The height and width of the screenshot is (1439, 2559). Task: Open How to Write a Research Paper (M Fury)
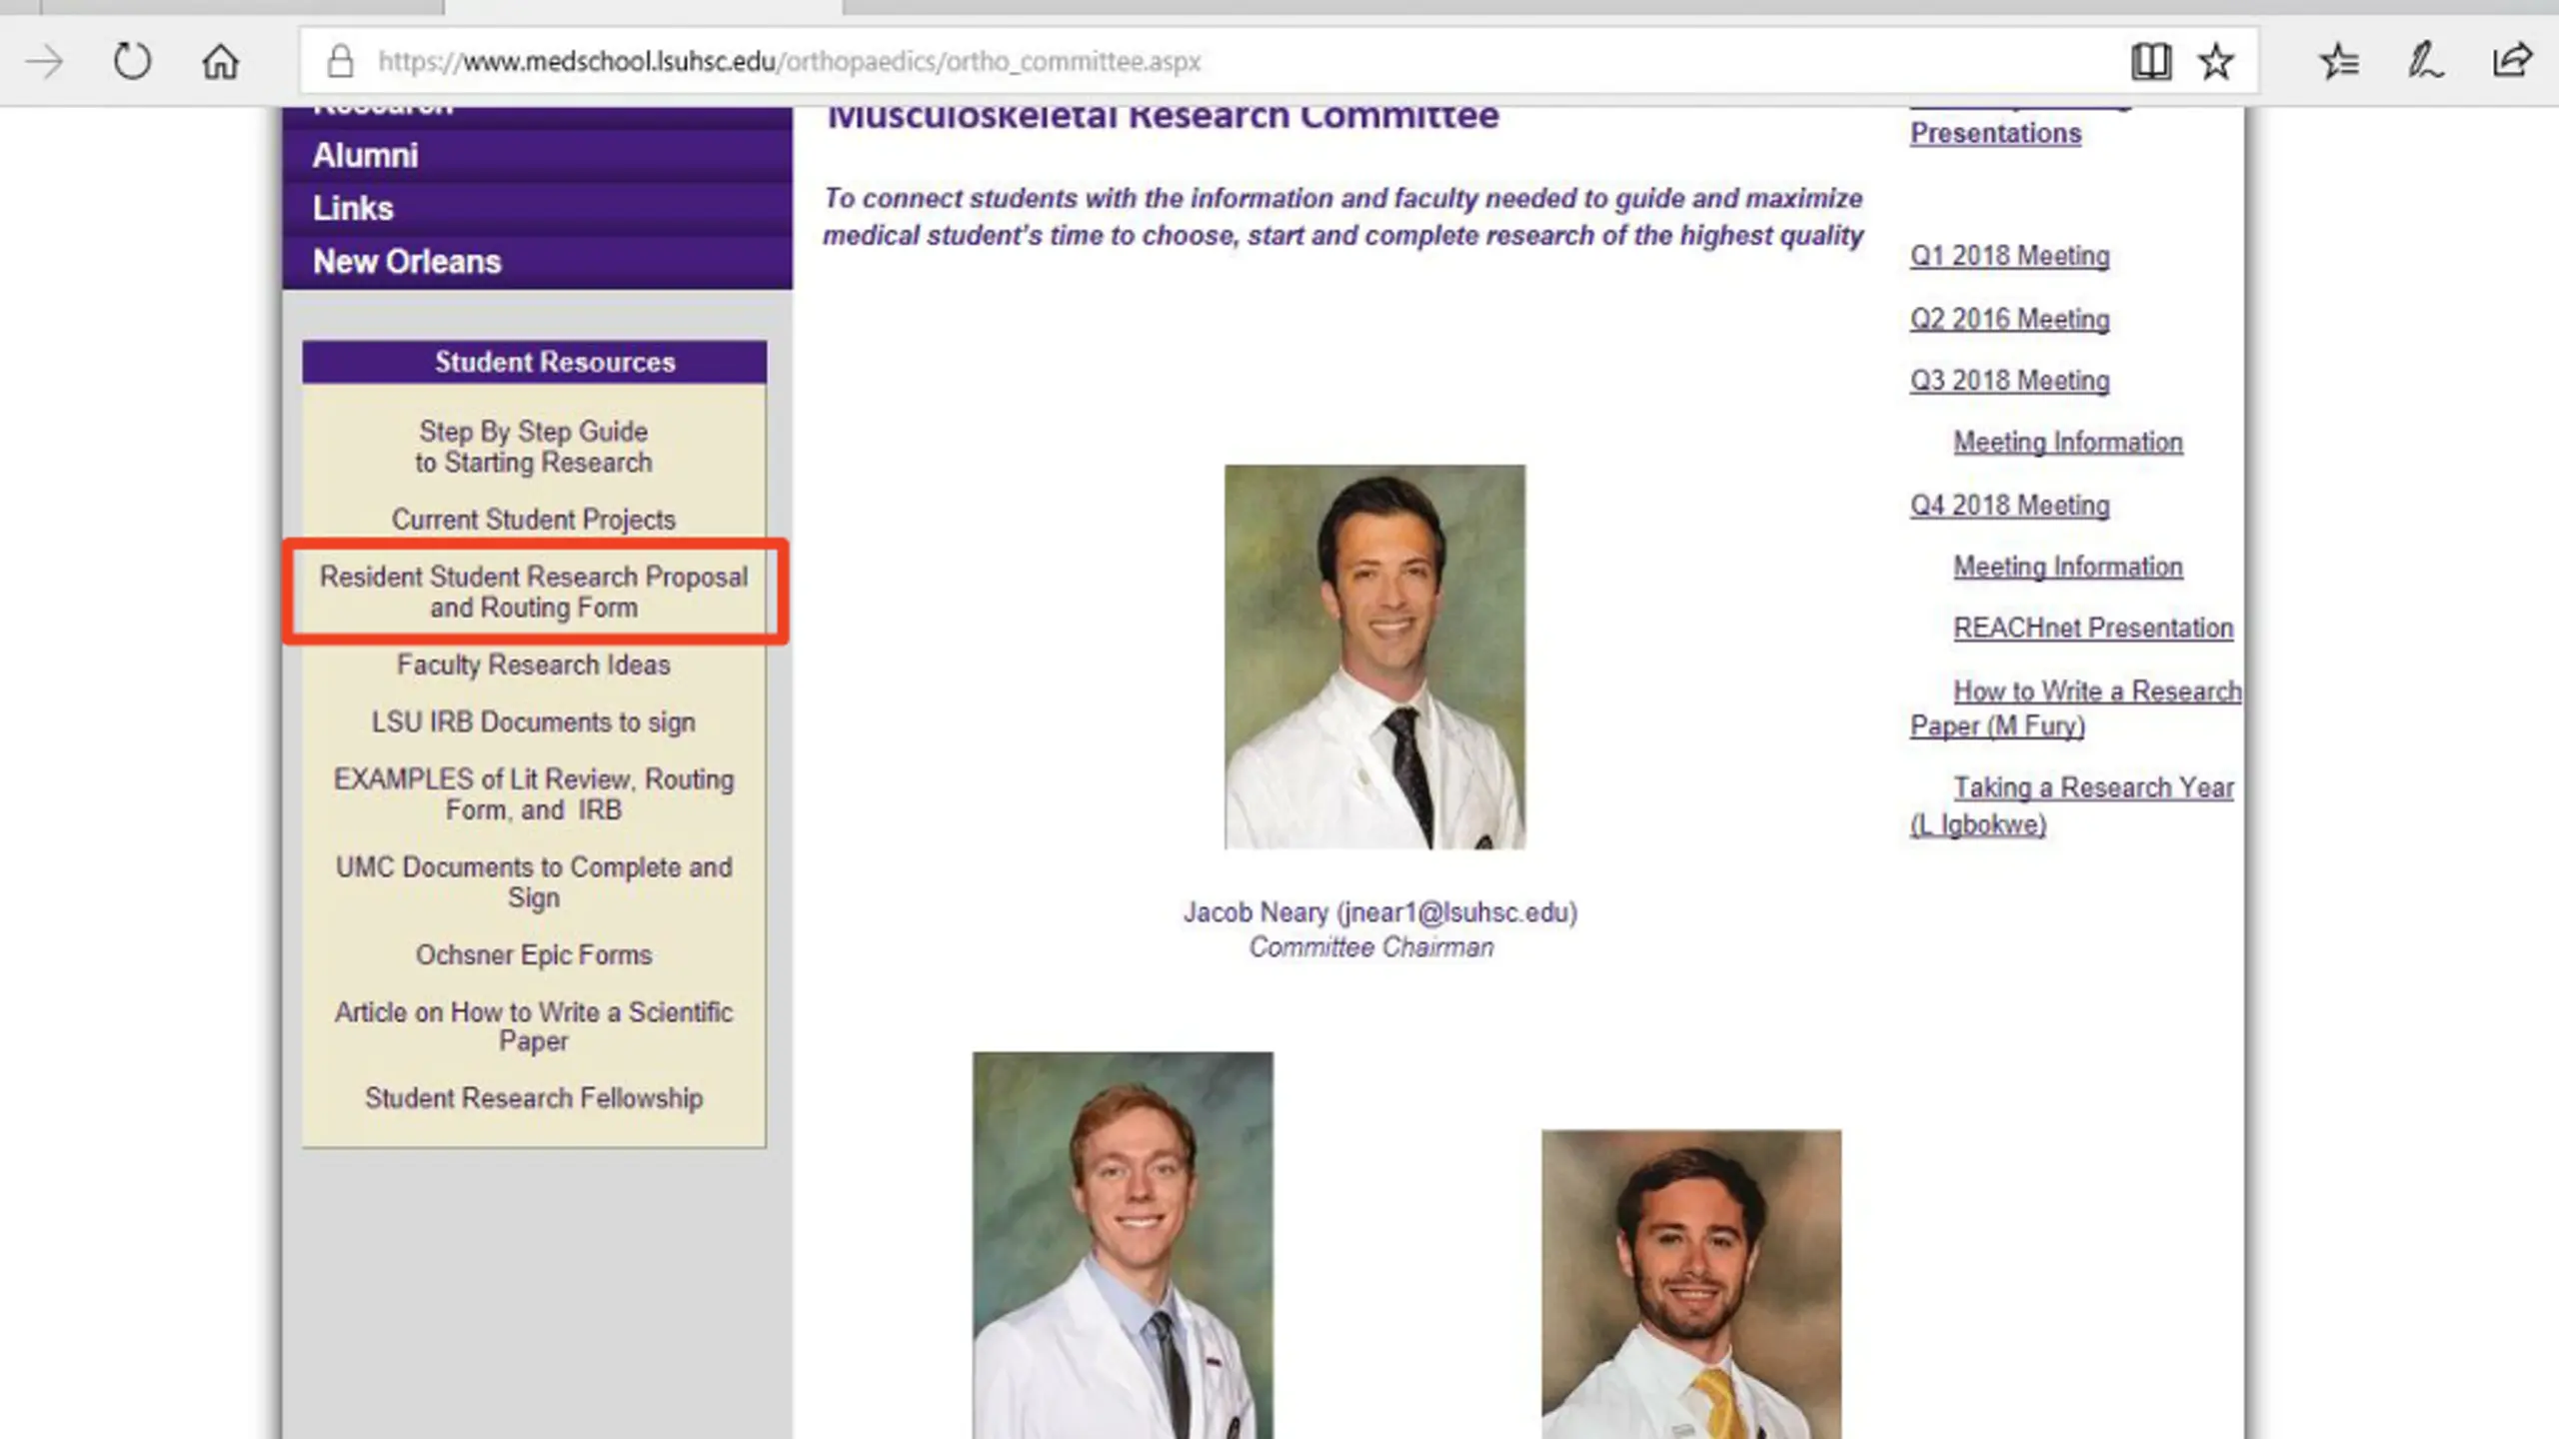pos(2075,709)
